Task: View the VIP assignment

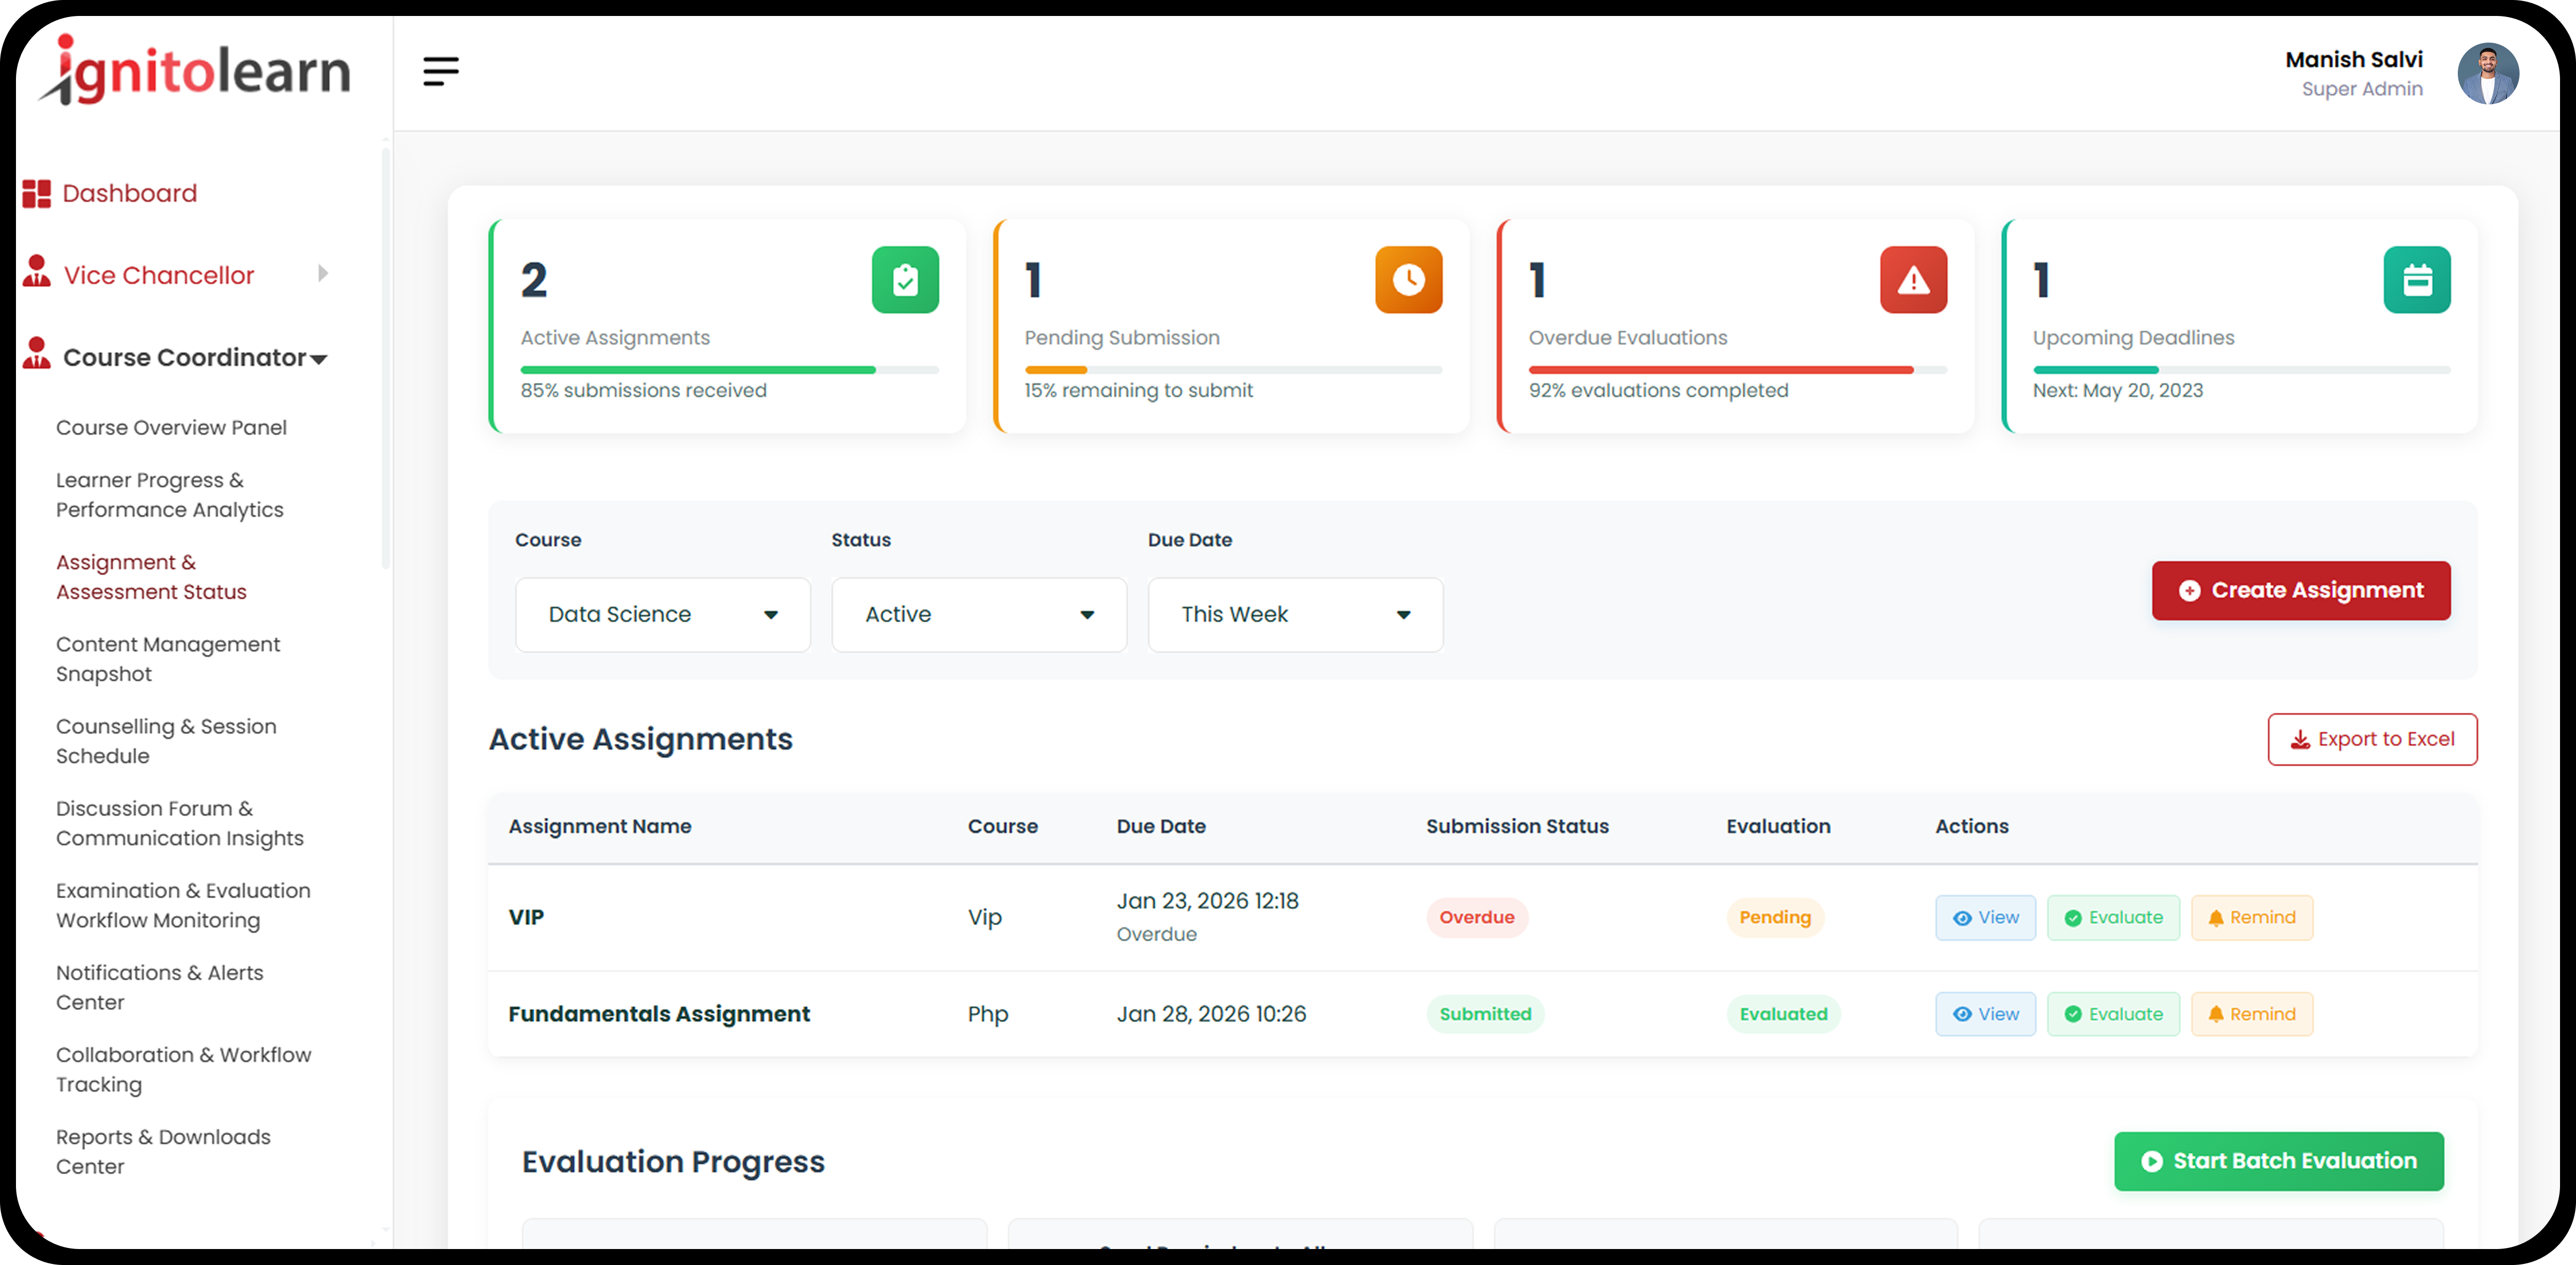Action: 1985,917
